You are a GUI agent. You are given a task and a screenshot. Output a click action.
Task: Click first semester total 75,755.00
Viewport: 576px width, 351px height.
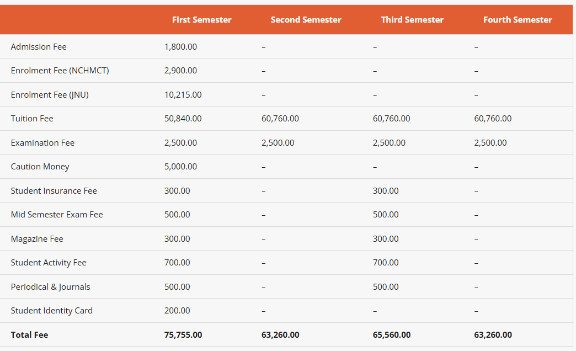coord(183,335)
